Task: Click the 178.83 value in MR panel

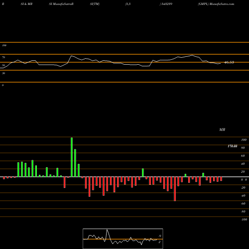Action: [x=233, y=146]
